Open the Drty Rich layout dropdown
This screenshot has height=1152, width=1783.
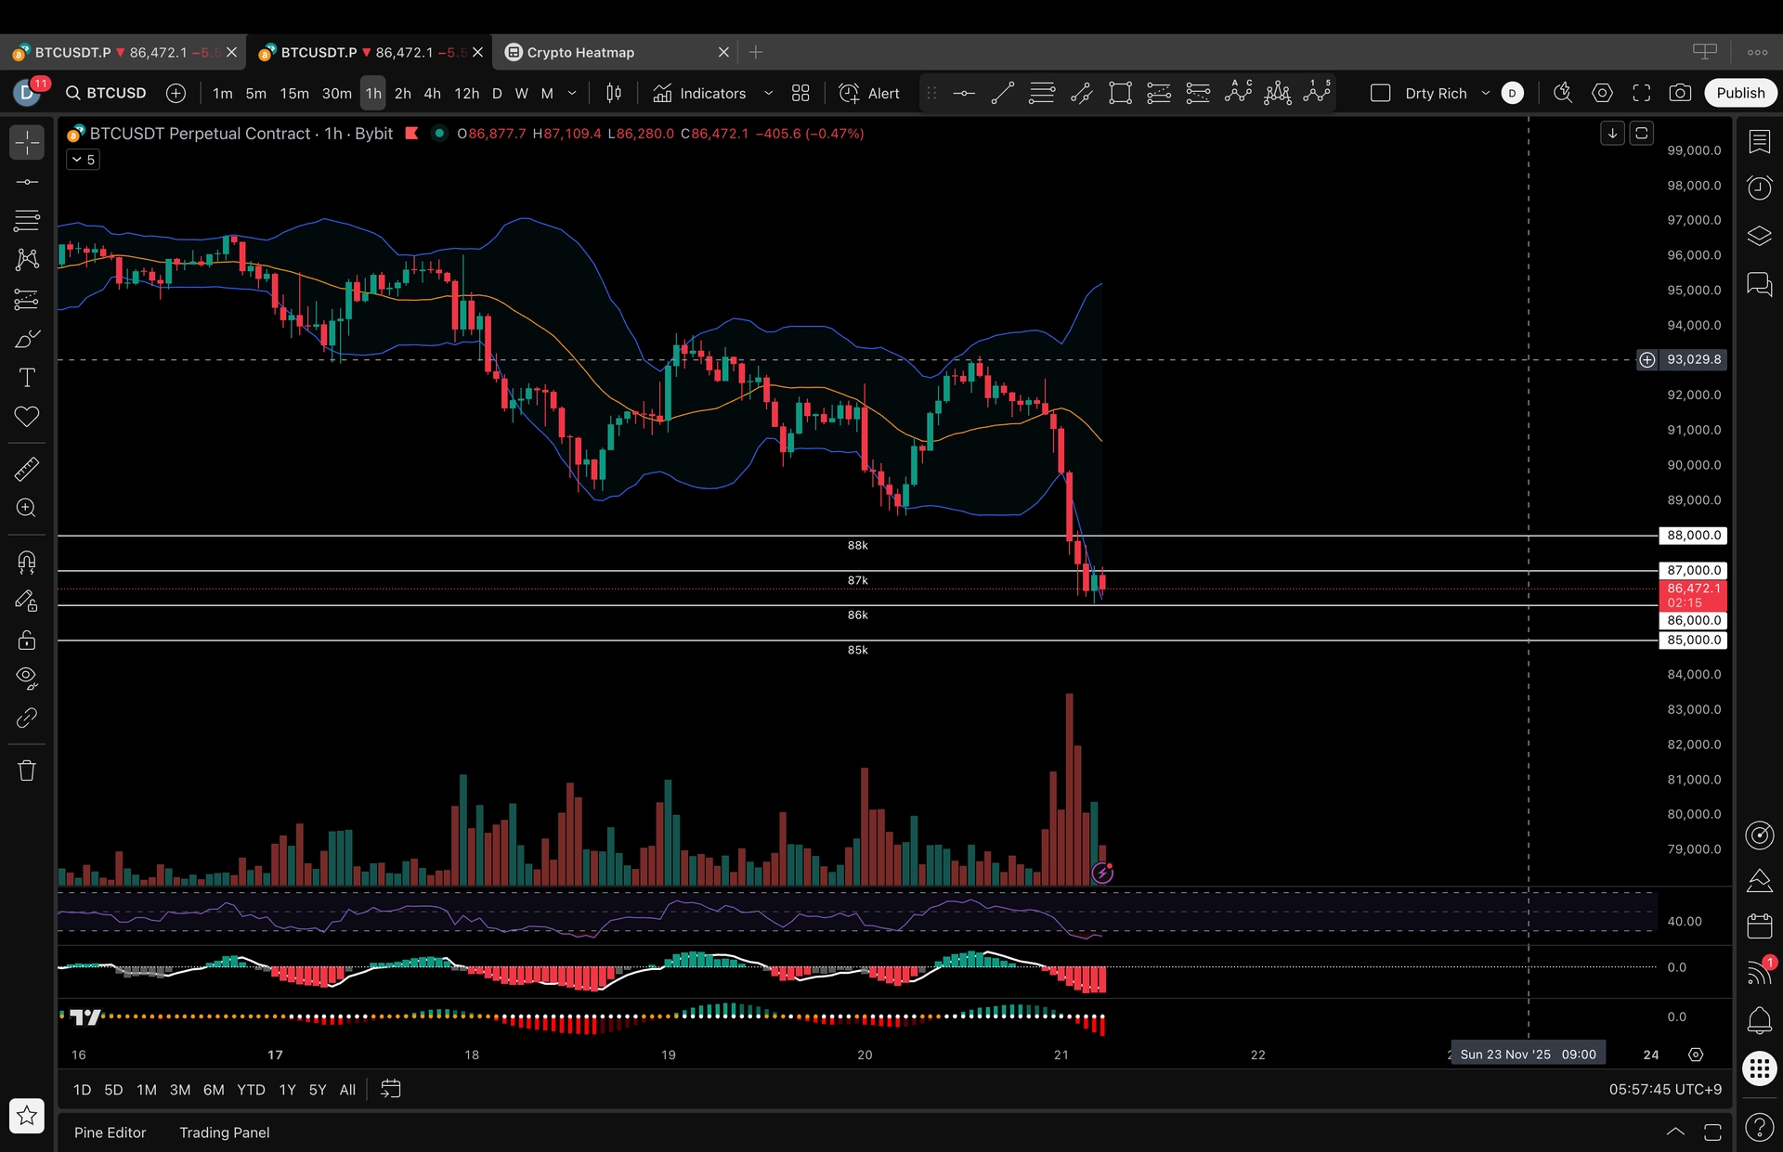tap(1486, 93)
